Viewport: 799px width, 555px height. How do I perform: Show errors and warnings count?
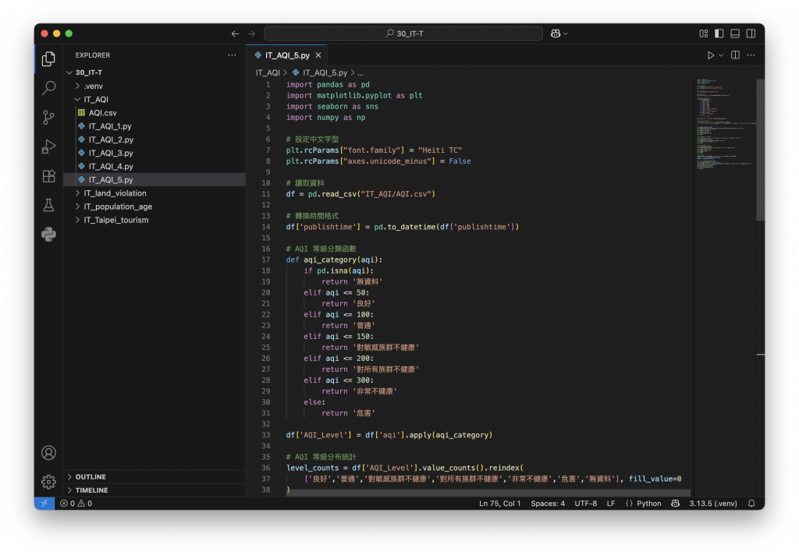[x=76, y=503]
